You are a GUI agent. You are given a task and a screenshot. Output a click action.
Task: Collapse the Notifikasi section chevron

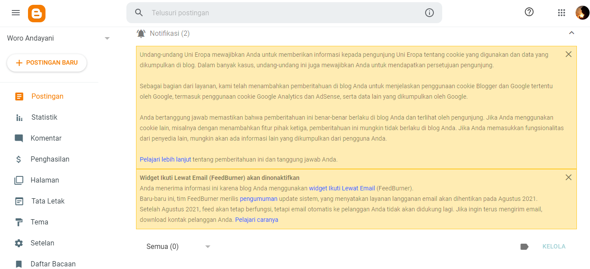click(x=571, y=33)
